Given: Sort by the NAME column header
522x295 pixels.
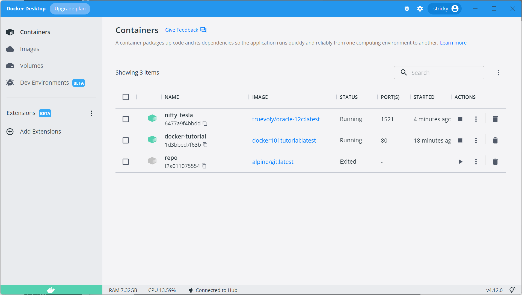Looking at the screenshot, I should [x=172, y=97].
